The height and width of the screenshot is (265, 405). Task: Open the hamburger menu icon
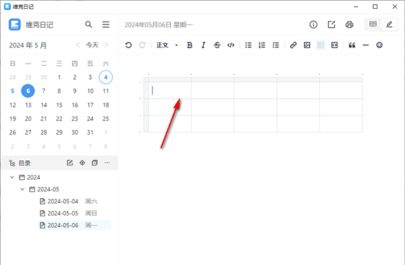coord(106,24)
